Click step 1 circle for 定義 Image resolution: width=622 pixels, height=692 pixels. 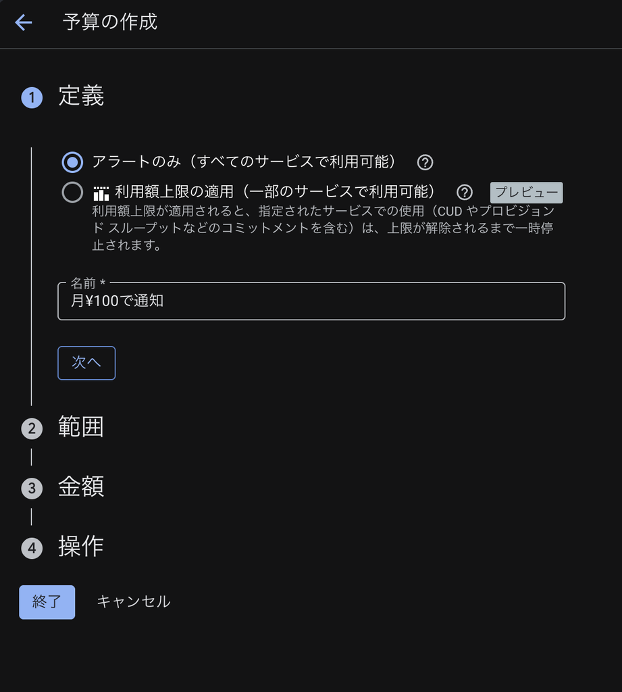coord(32,97)
